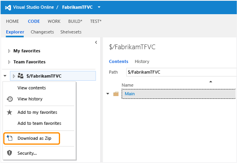Select the $/FabrikamTFVC tree item

[53, 76]
